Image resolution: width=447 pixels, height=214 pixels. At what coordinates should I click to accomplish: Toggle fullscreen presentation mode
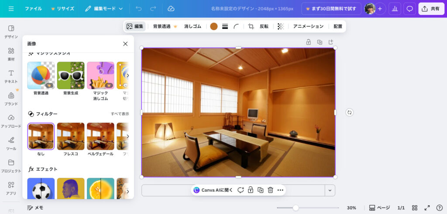427,208
